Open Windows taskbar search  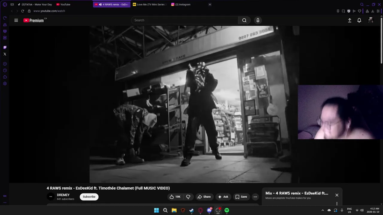(x=165, y=210)
